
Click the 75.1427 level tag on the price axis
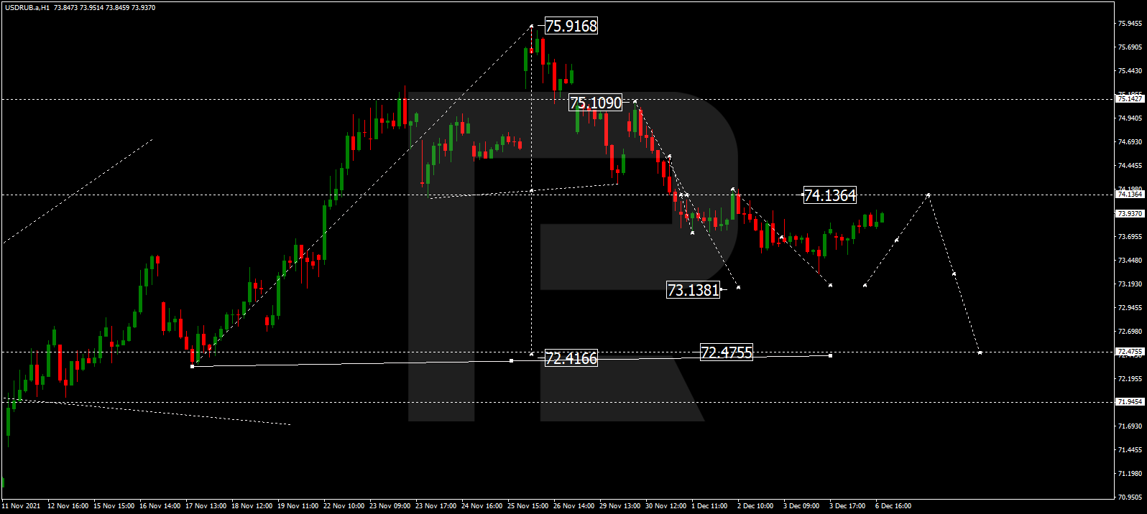pyautogui.click(x=1130, y=99)
